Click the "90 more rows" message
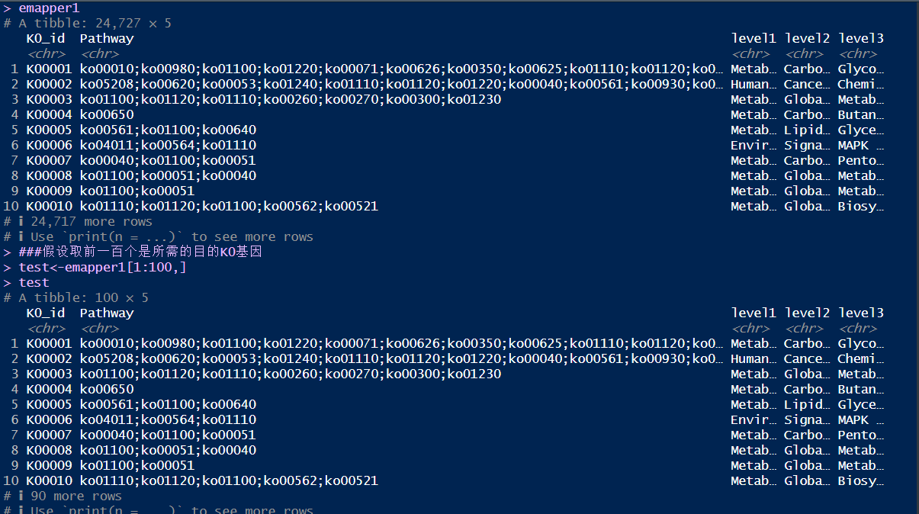Viewport: 919px width, 514px height. click(76, 496)
